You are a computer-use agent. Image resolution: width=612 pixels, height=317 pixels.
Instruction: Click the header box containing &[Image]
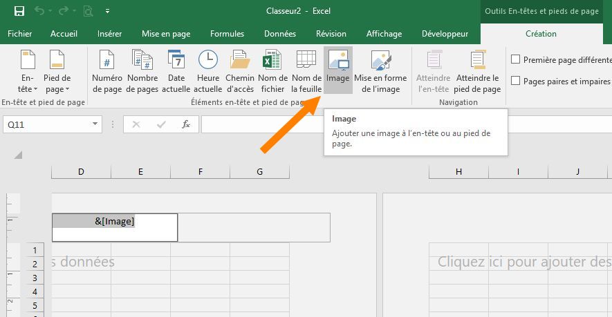pos(115,227)
